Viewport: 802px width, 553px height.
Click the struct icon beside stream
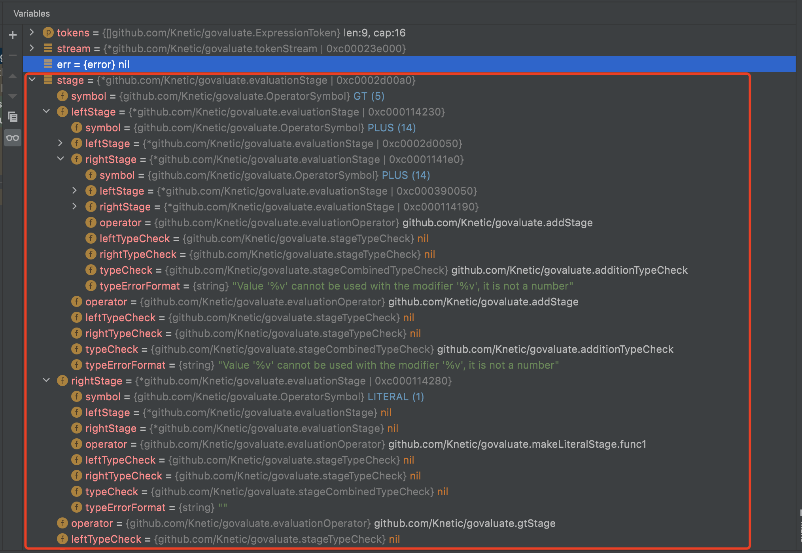(48, 48)
